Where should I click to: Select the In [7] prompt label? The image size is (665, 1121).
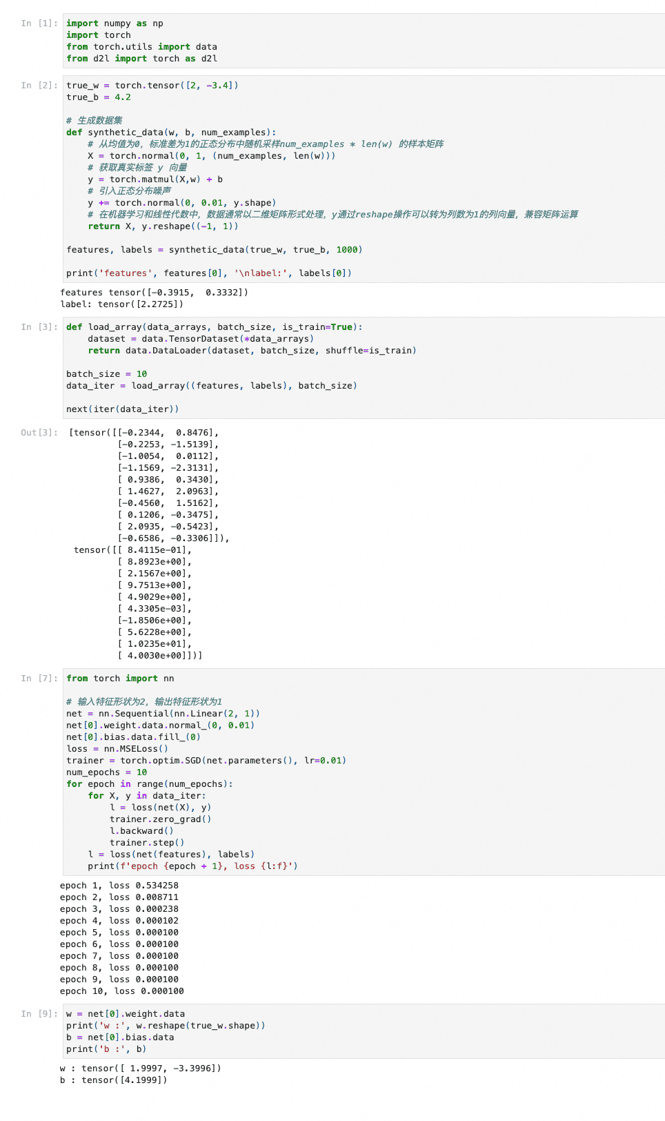click(x=39, y=679)
